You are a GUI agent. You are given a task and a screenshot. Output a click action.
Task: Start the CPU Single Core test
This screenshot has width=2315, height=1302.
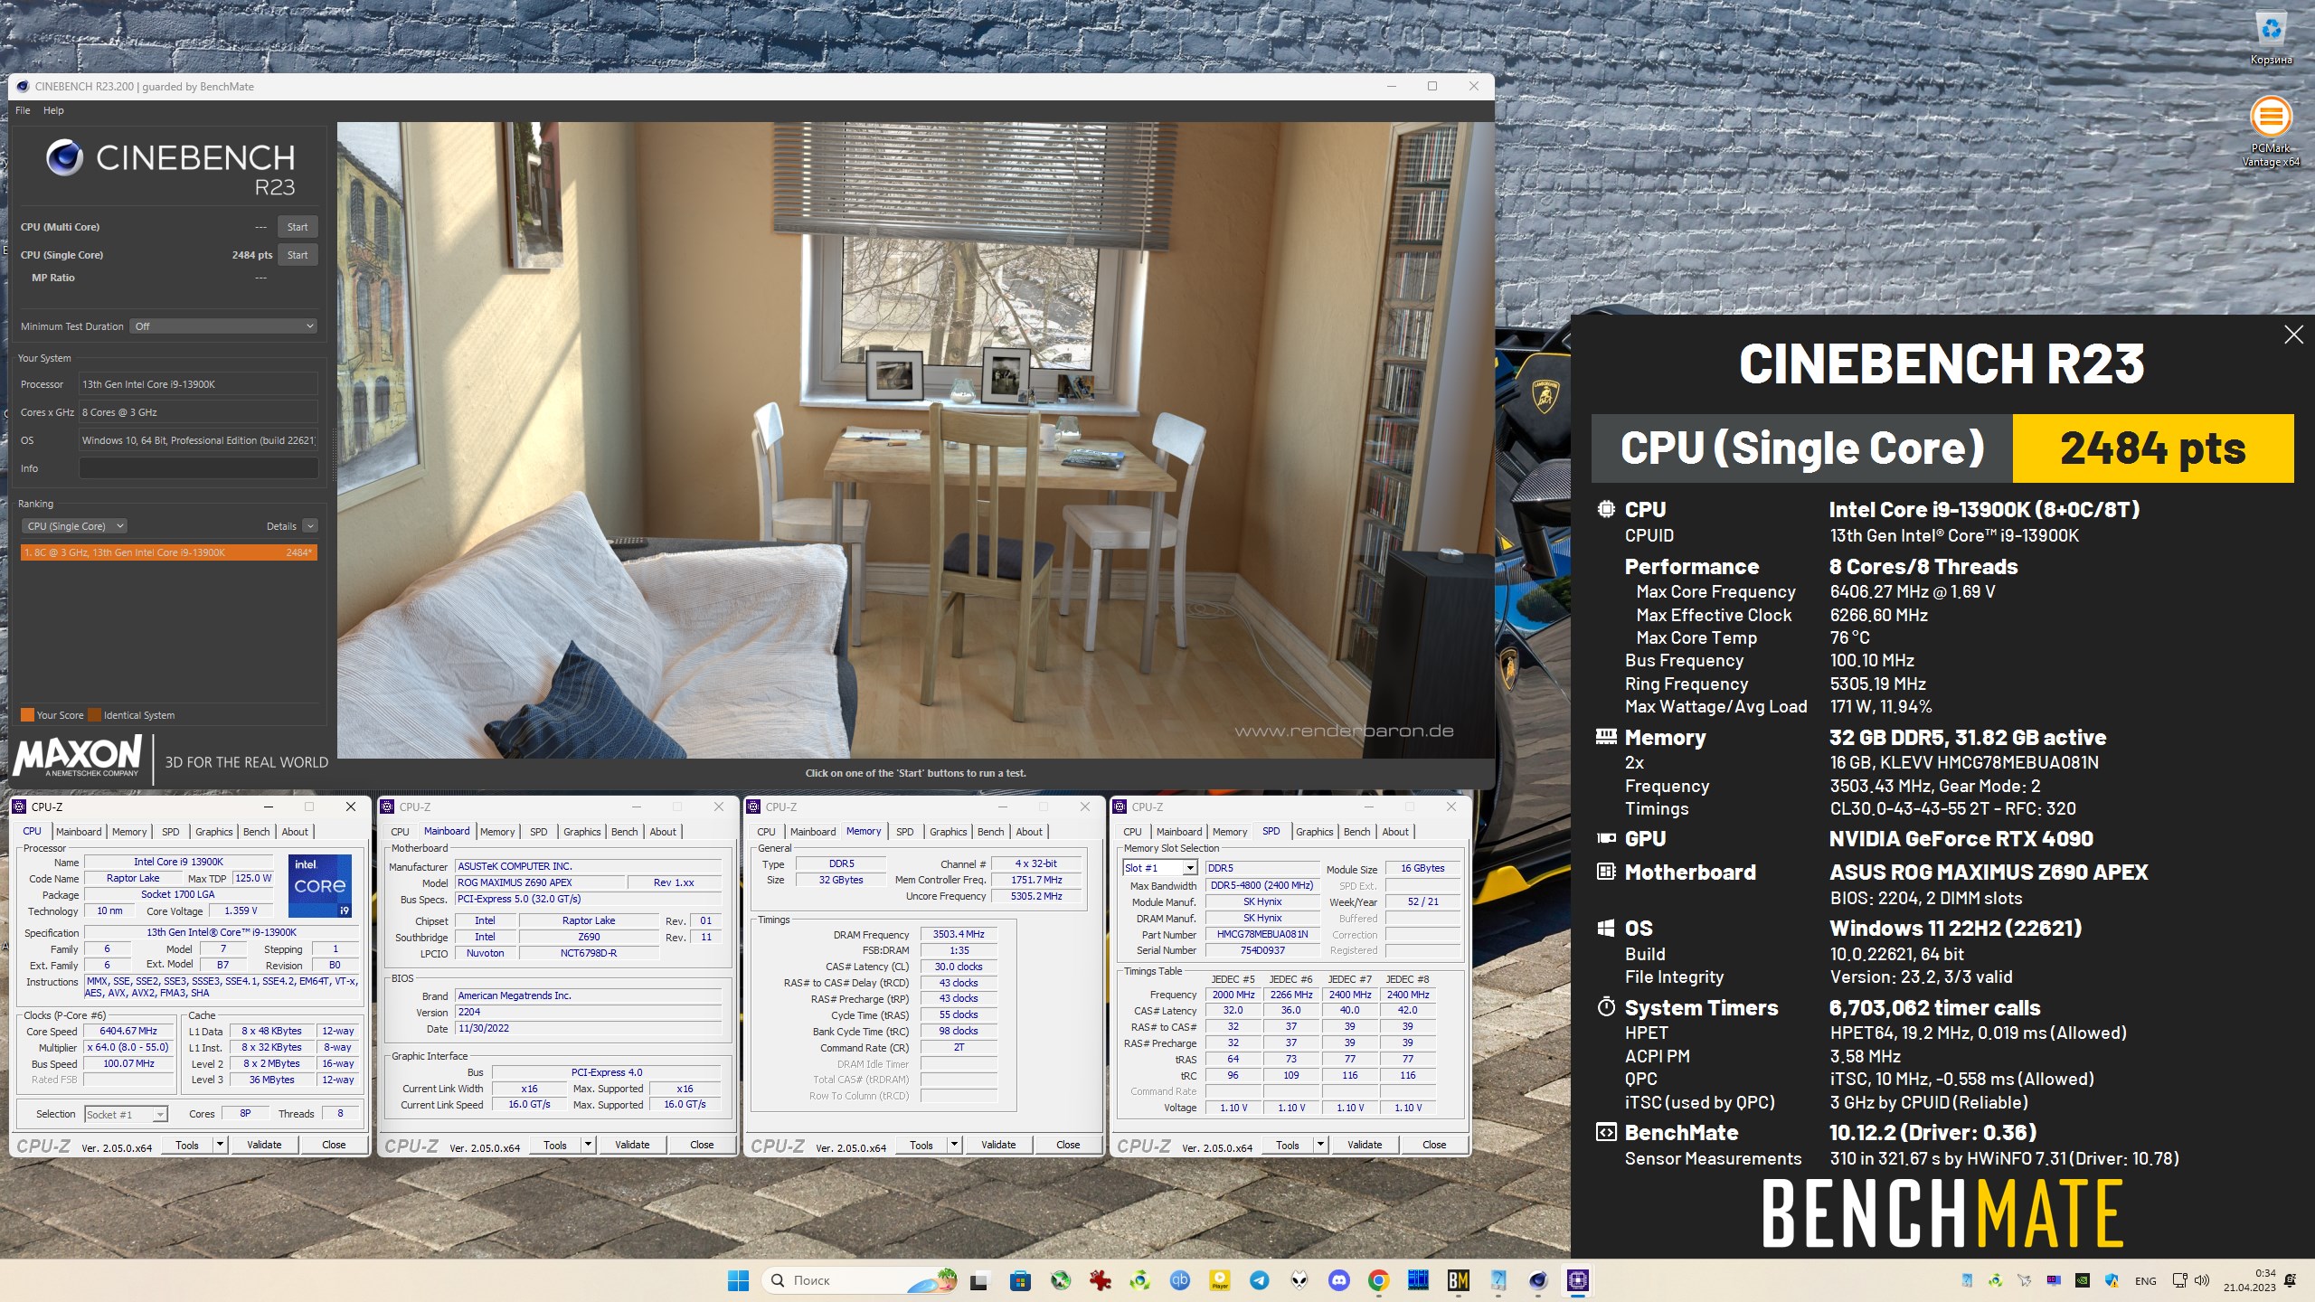click(298, 255)
